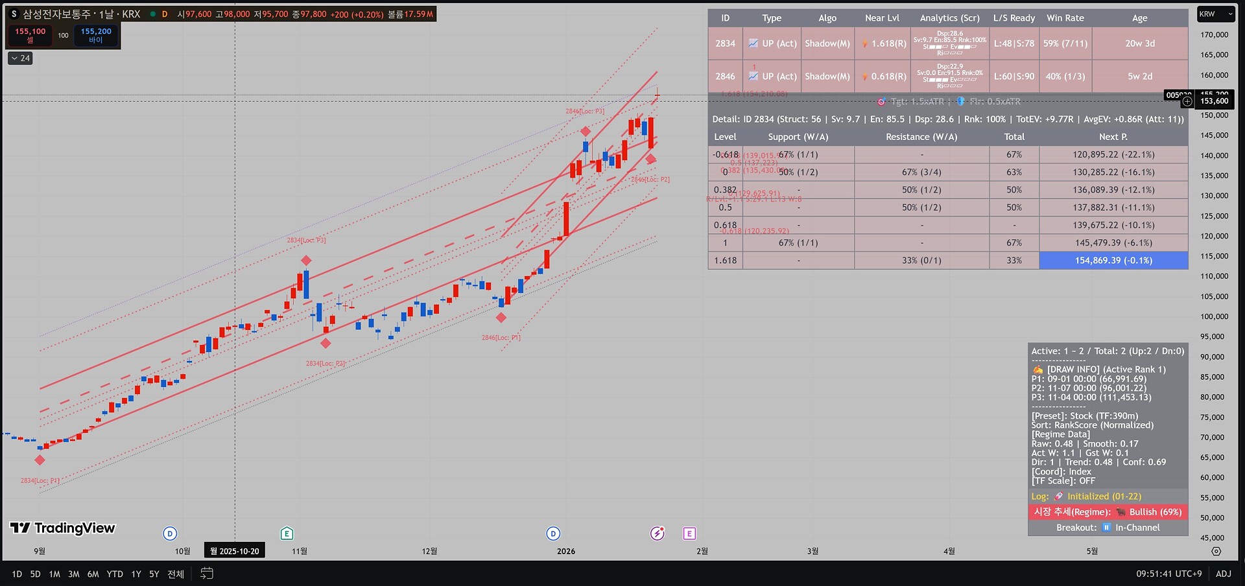Click the 155,200 바이 buy button
The image size is (1245, 586).
click(x=96, y=35)
